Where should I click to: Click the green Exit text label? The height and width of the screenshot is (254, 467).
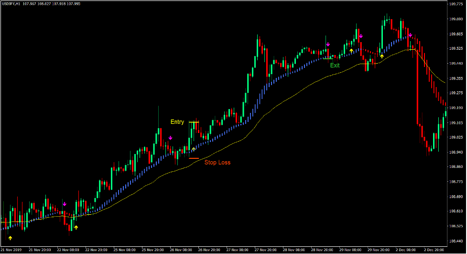coord(335,66)
